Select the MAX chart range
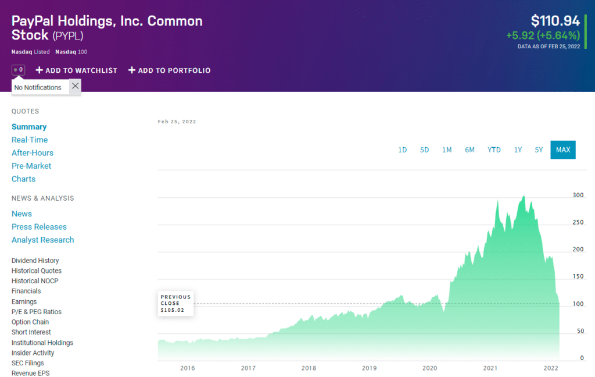 click(562, 150)
